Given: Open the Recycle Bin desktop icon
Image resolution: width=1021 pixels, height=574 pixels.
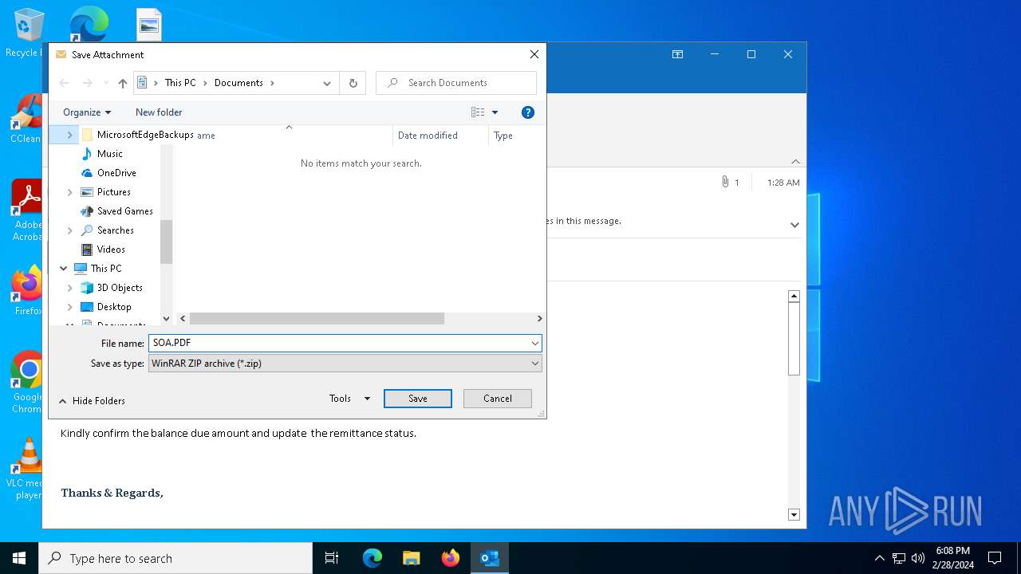Looking at the screenshot, I should point(26,32).
